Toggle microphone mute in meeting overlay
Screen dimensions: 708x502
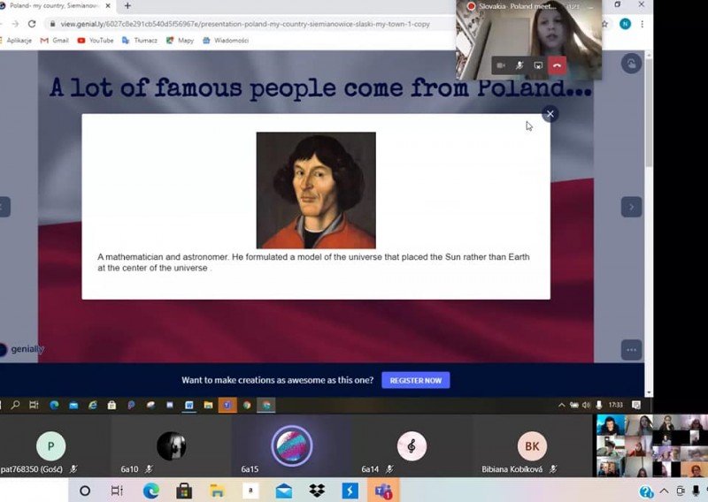pyautogui.click(x=519, y=65)
